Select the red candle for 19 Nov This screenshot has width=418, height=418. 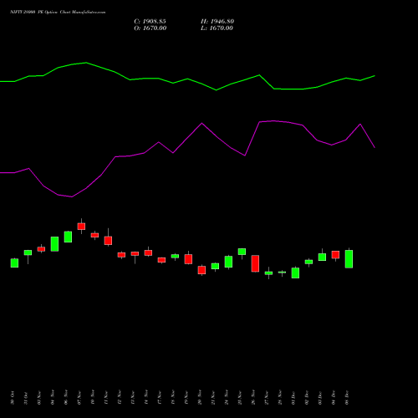click(188, 259)
